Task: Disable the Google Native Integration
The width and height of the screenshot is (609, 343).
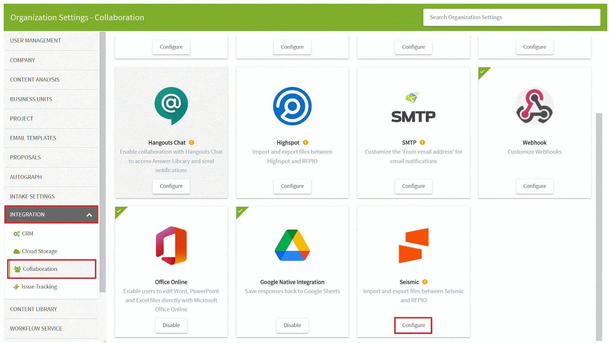Action: click(292, 326)
